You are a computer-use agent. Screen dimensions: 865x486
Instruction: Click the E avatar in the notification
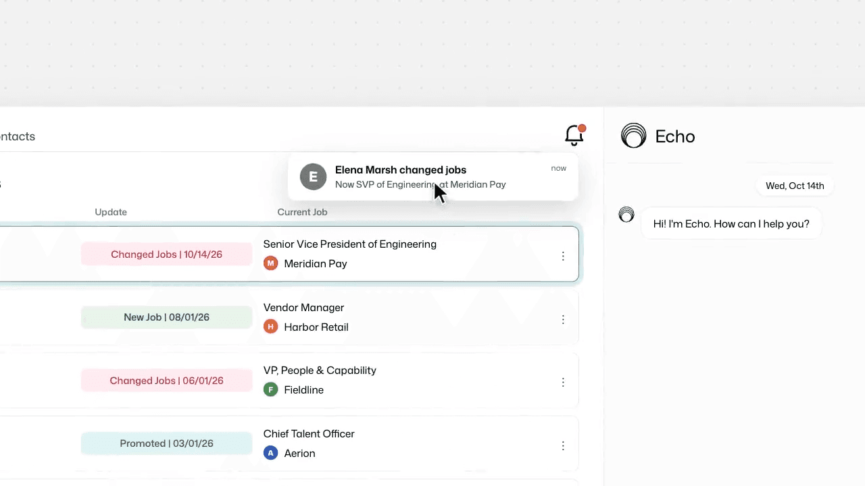(313, 177)
